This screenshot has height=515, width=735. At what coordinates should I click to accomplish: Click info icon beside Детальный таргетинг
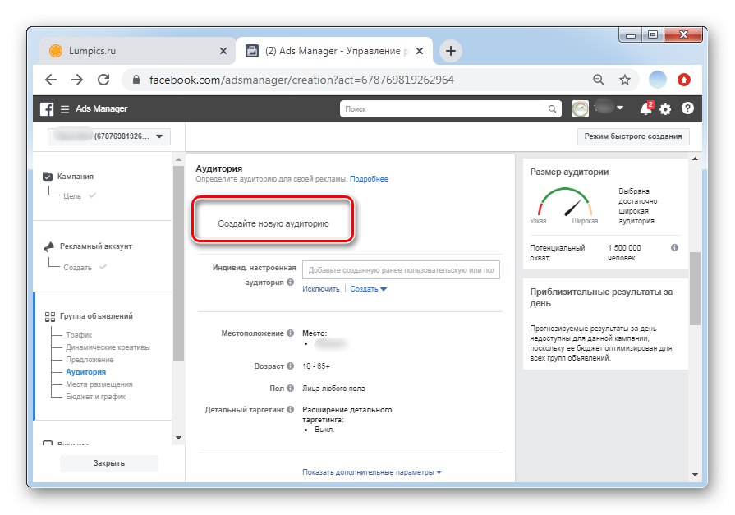[x=290, y=410]
